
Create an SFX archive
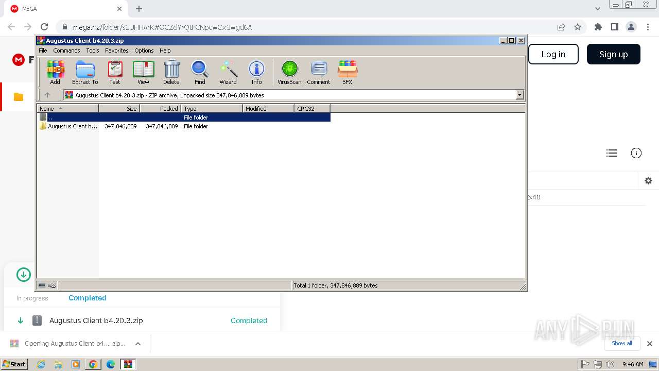click(x=348, y=72)
